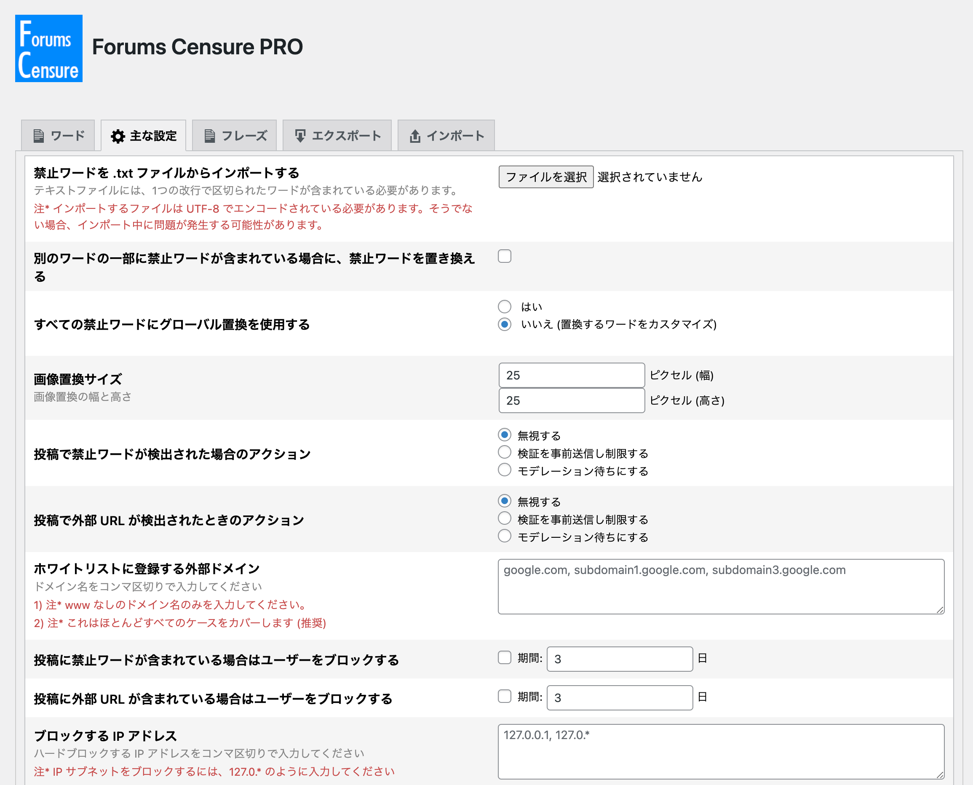
Task: Click the whitelist external domains textarea
Action: [x=721, y=587]
